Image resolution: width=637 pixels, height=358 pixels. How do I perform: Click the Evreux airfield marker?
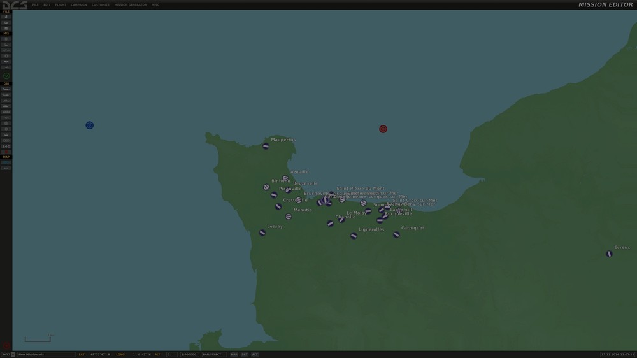tap(609, 254)
